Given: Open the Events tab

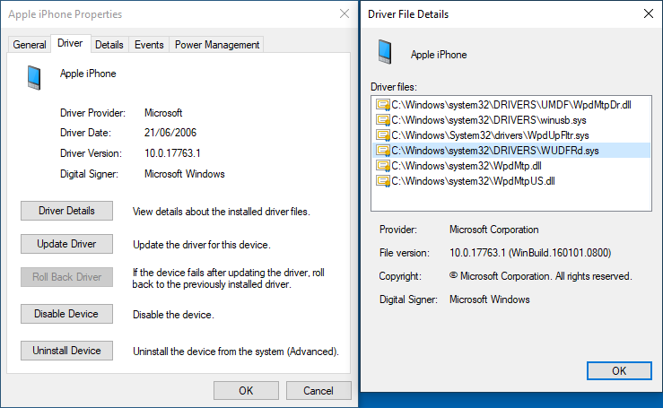Looking at the screenshot, I should pos(149,45).
